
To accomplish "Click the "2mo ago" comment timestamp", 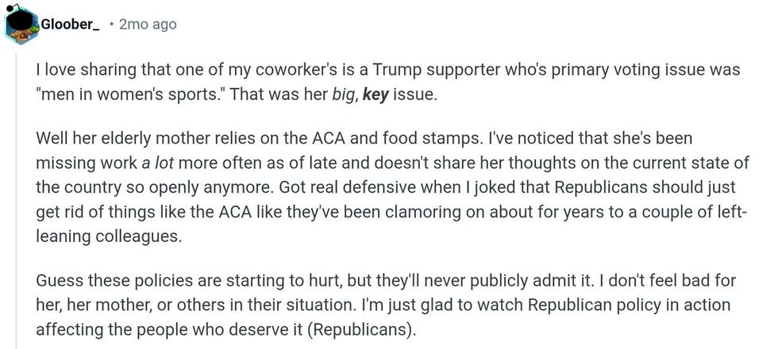I will 148,25.
